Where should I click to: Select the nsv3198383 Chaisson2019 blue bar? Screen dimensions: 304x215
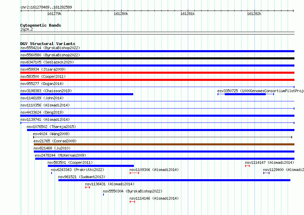click(77, 94)
